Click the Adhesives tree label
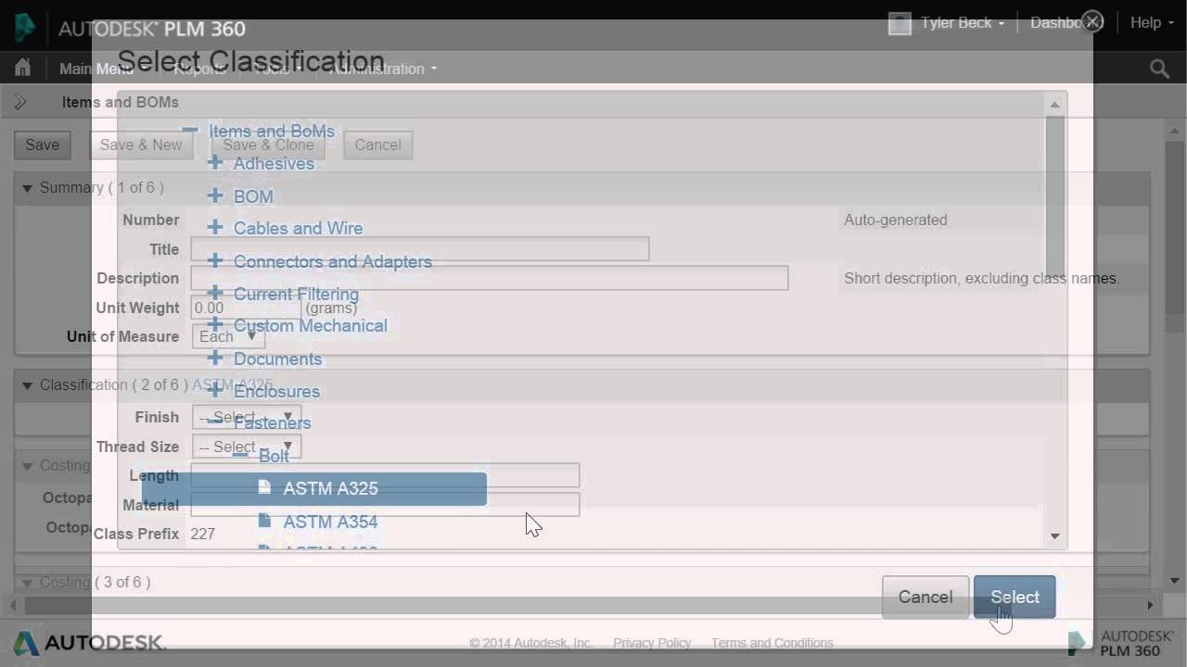The width and height of the screenshot is (1187, 667). 274,164
